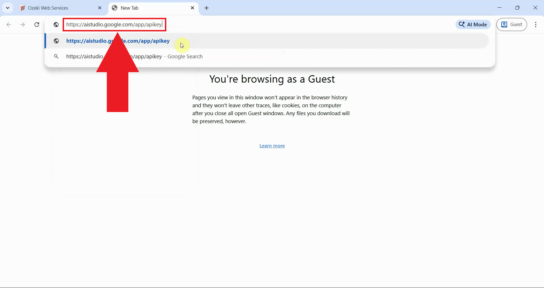Viewport: 544px width, 288px height.
Task: Click the globe icon beside the first URL suggestion
Action: click(x=56, y=41)
